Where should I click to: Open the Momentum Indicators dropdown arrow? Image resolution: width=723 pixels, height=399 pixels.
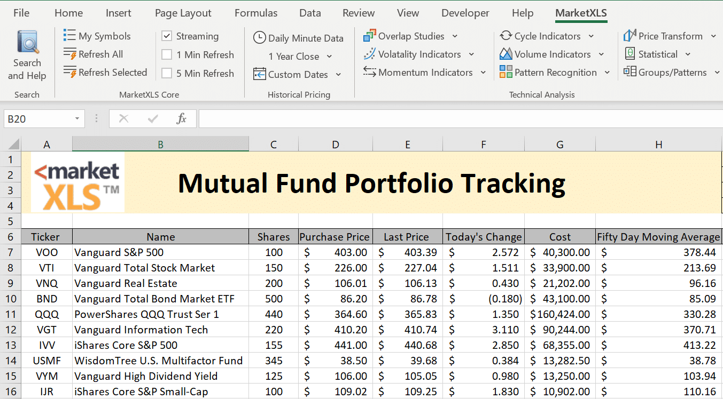point(483,73)
